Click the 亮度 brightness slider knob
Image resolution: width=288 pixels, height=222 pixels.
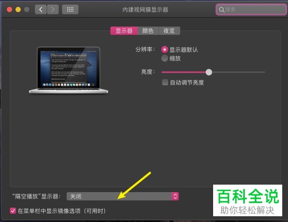(x=209, y=72)
